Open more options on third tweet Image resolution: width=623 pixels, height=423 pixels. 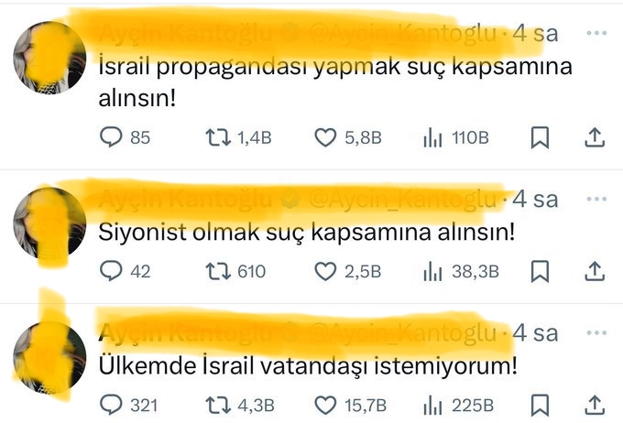click(x=596, y=332)
